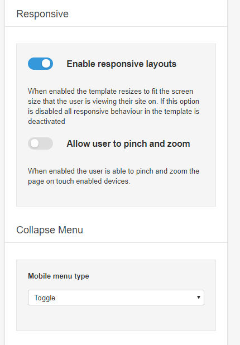The image size is (240, 345).
Task: Click the knob of the grey pinch-zoom switch
Action: 35,143
